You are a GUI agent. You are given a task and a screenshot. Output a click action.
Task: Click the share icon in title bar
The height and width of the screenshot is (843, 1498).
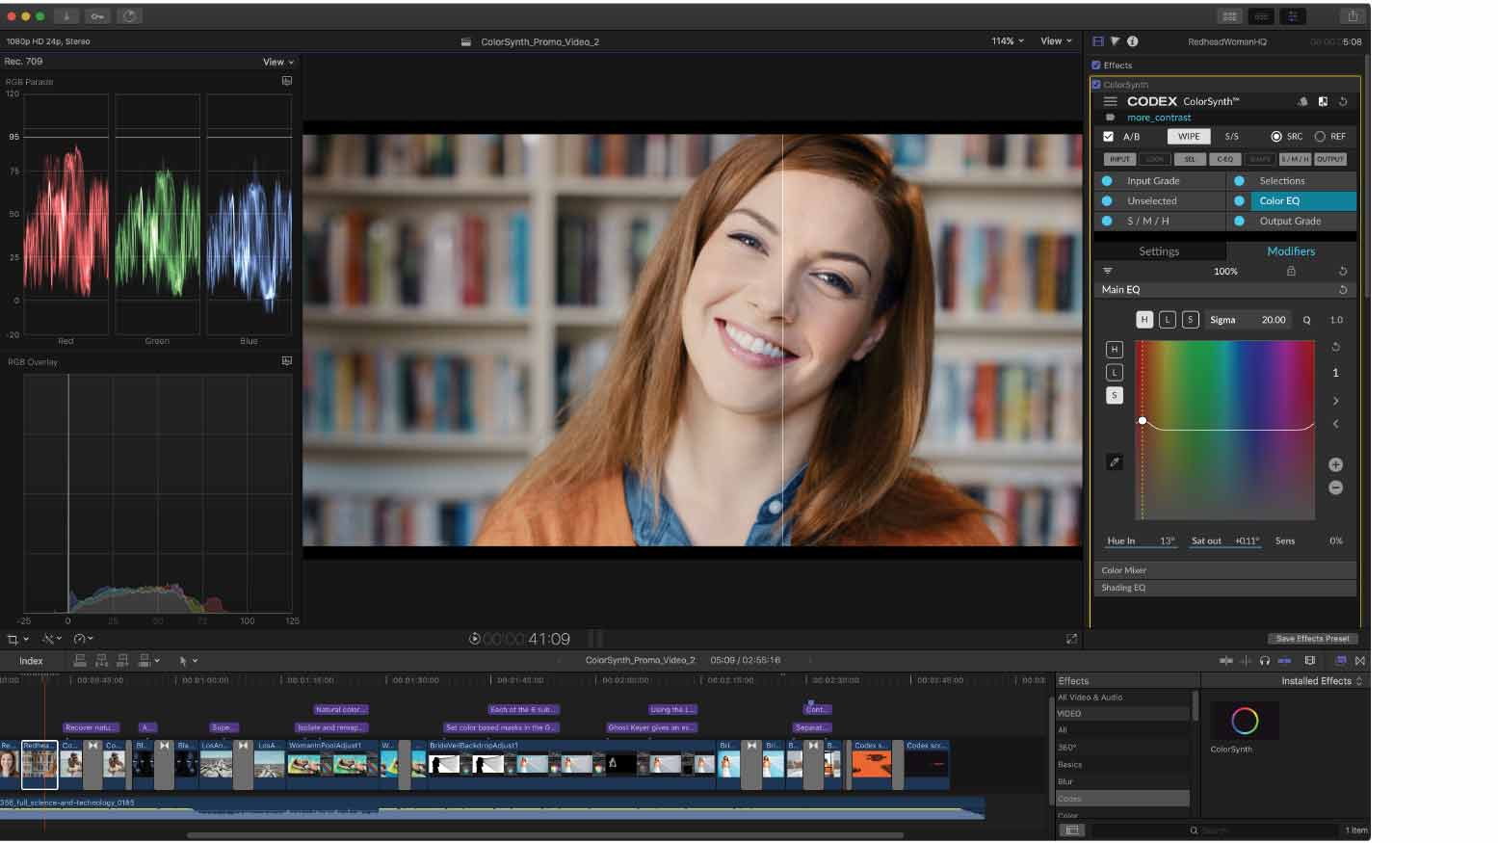(1353, 15)
